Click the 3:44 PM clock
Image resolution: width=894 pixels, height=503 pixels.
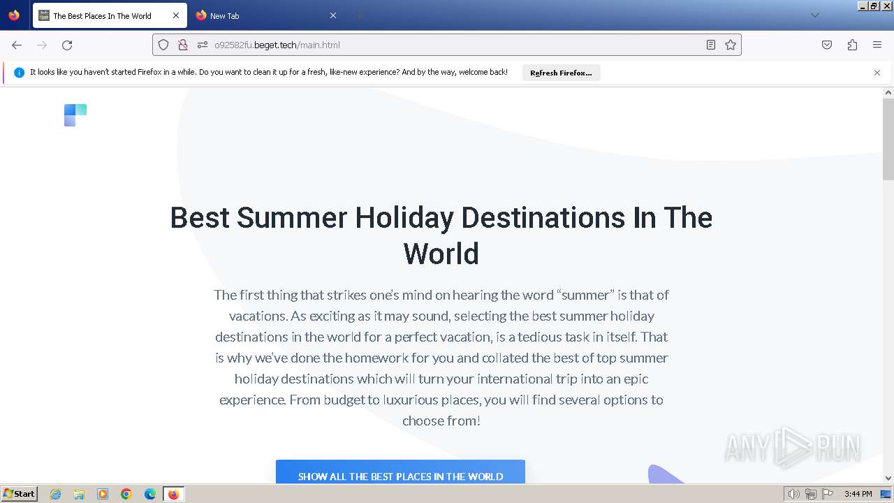click(x=858, y=494)
